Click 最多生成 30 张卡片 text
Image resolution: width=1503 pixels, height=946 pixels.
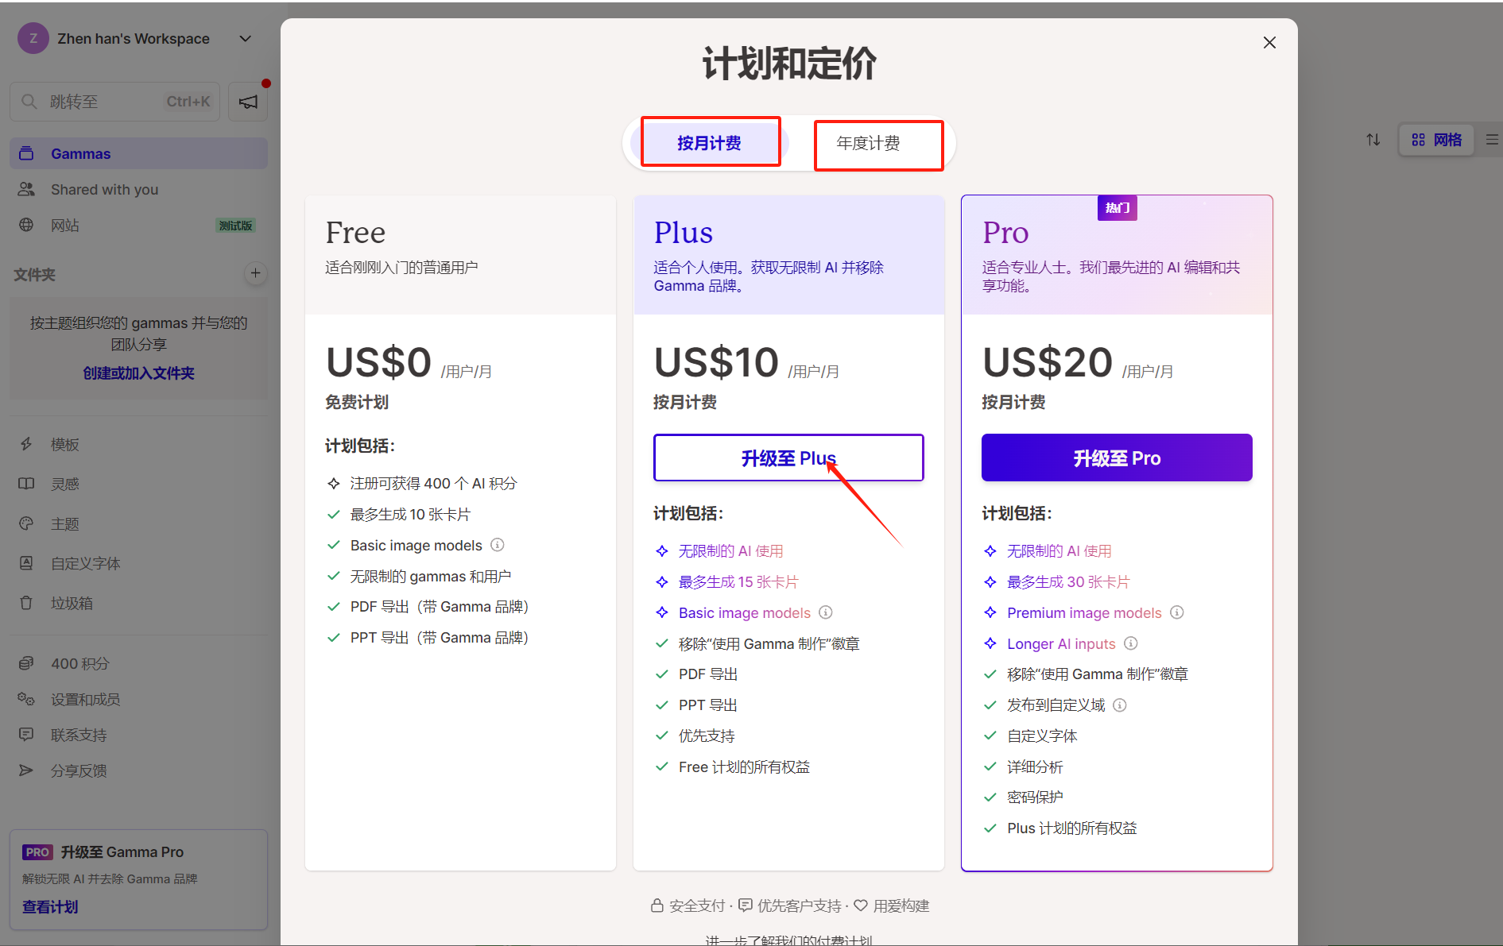point(1067,581)
